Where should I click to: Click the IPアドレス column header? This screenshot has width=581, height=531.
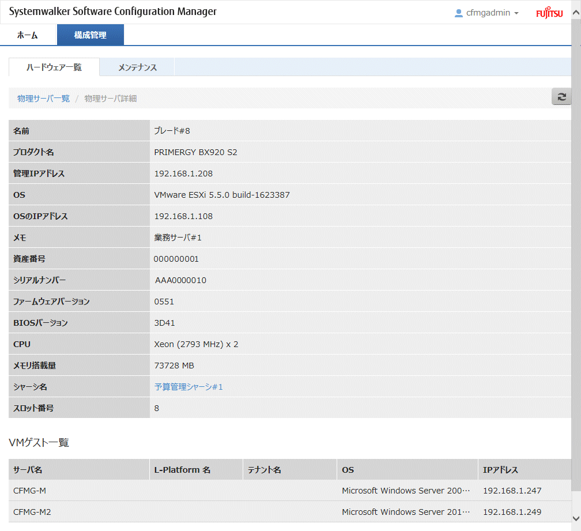point(525,469)
